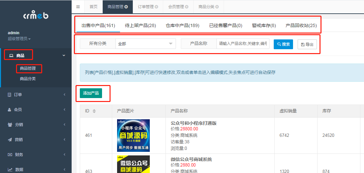Toggle the sidebar hamburger menu icon

(78, 7)
